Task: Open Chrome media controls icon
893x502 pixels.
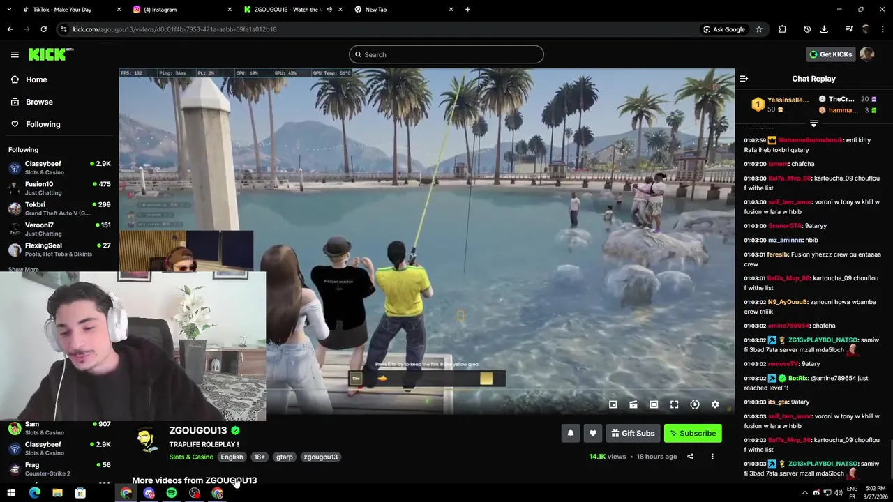Action: pyautogui.click(x=849, y=29)
